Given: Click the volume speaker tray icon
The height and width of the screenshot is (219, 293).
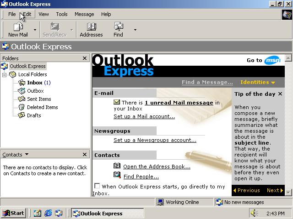Looking at the screenshot, I should click(x=255, y=213).
